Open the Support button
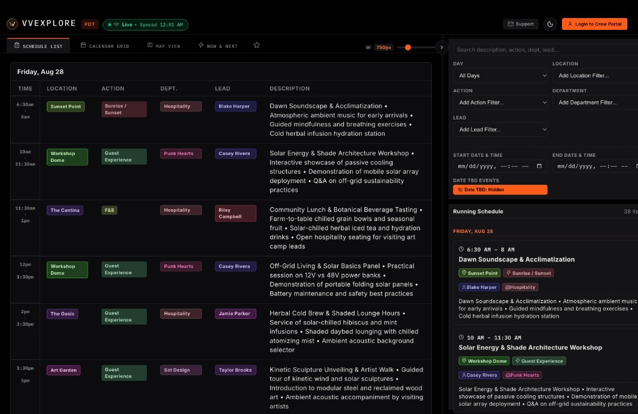Screen dimensions: 638x414 [520, 24]
